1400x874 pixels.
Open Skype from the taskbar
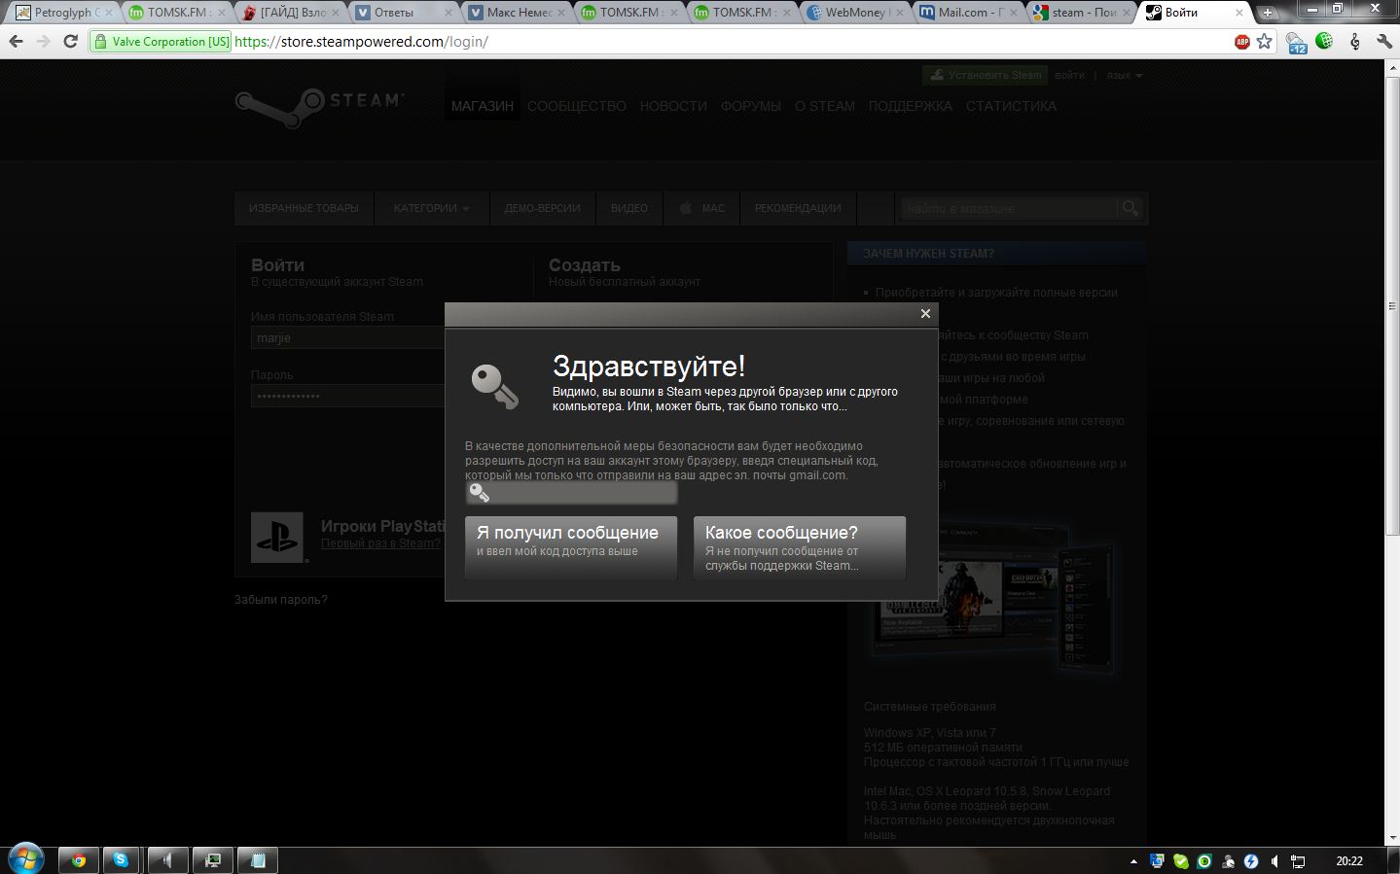121,859
